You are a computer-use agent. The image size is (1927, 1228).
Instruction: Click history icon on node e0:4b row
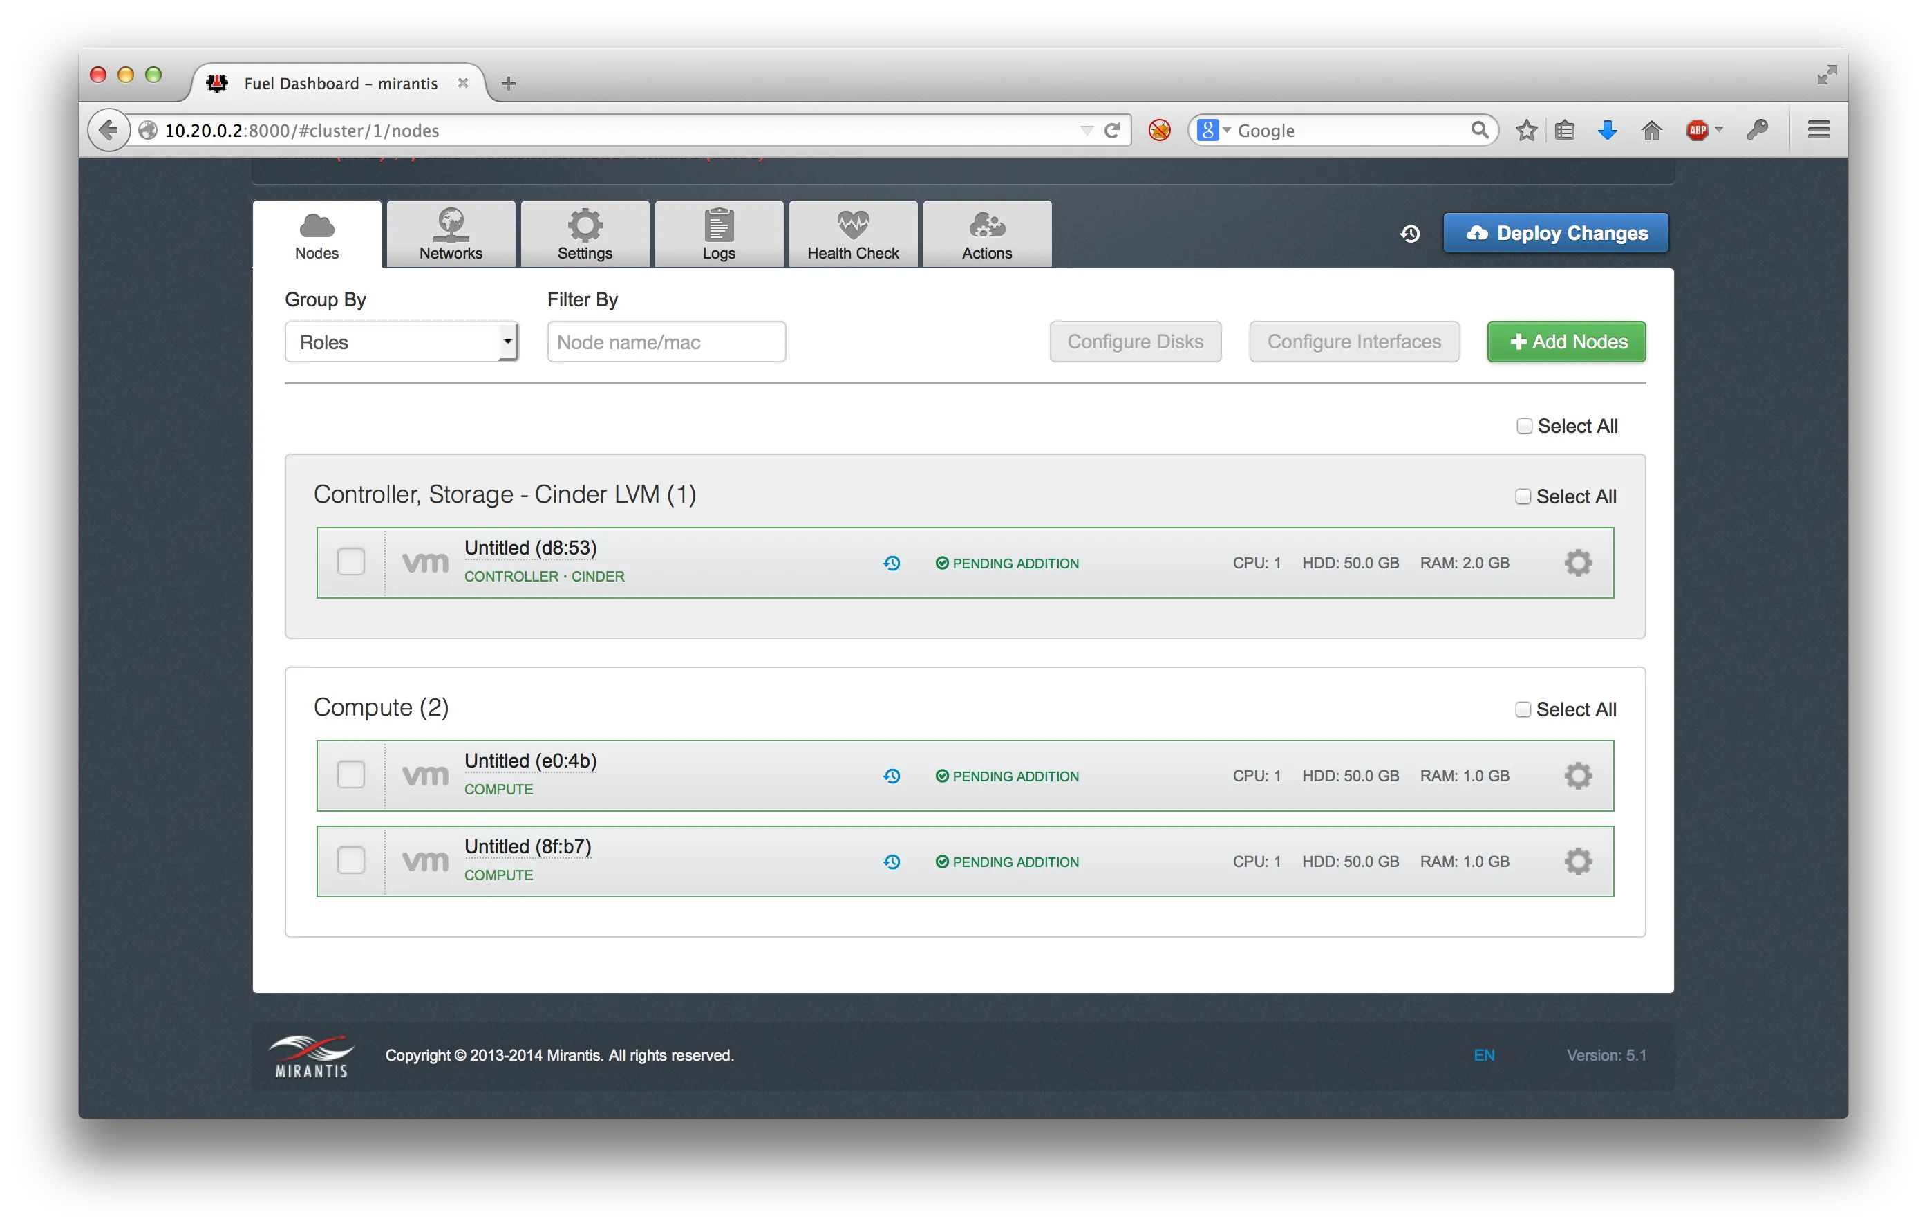892,776
